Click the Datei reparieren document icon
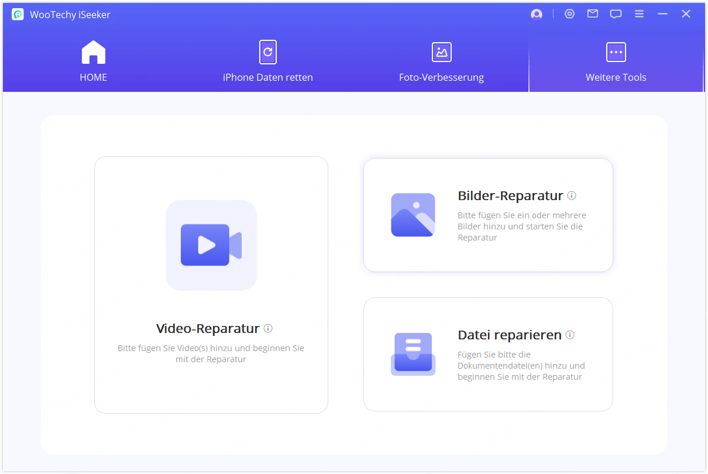The height and width of the screenshot is (474, 708). 413,354
